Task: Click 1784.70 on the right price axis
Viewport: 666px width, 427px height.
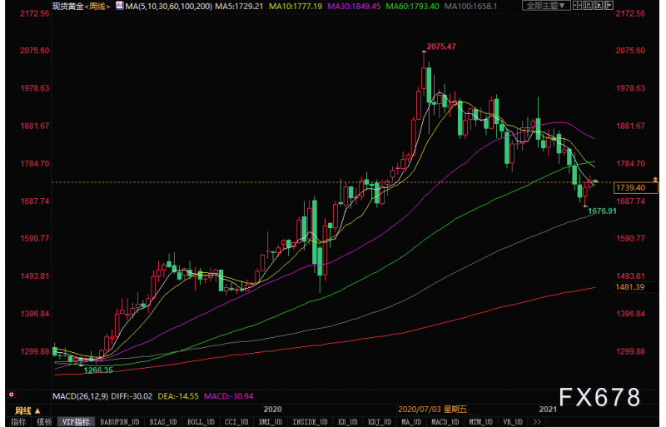Action: [x=631, y=164]
